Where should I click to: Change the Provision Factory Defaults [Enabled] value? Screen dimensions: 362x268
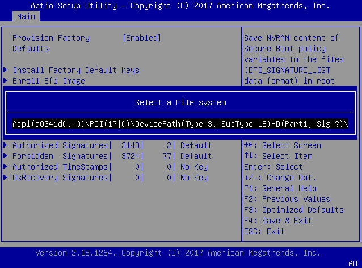pos(141,38)
